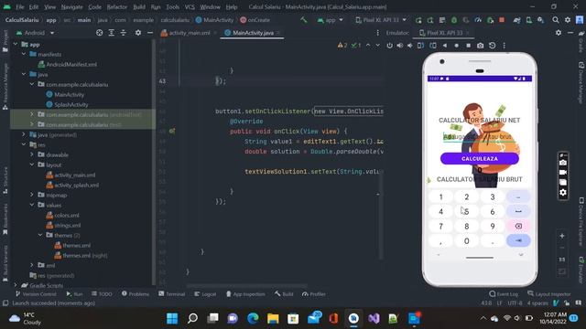Start debugging with the Debug bug icon
This screenshot has height=329, width=586.
(454, 20)
